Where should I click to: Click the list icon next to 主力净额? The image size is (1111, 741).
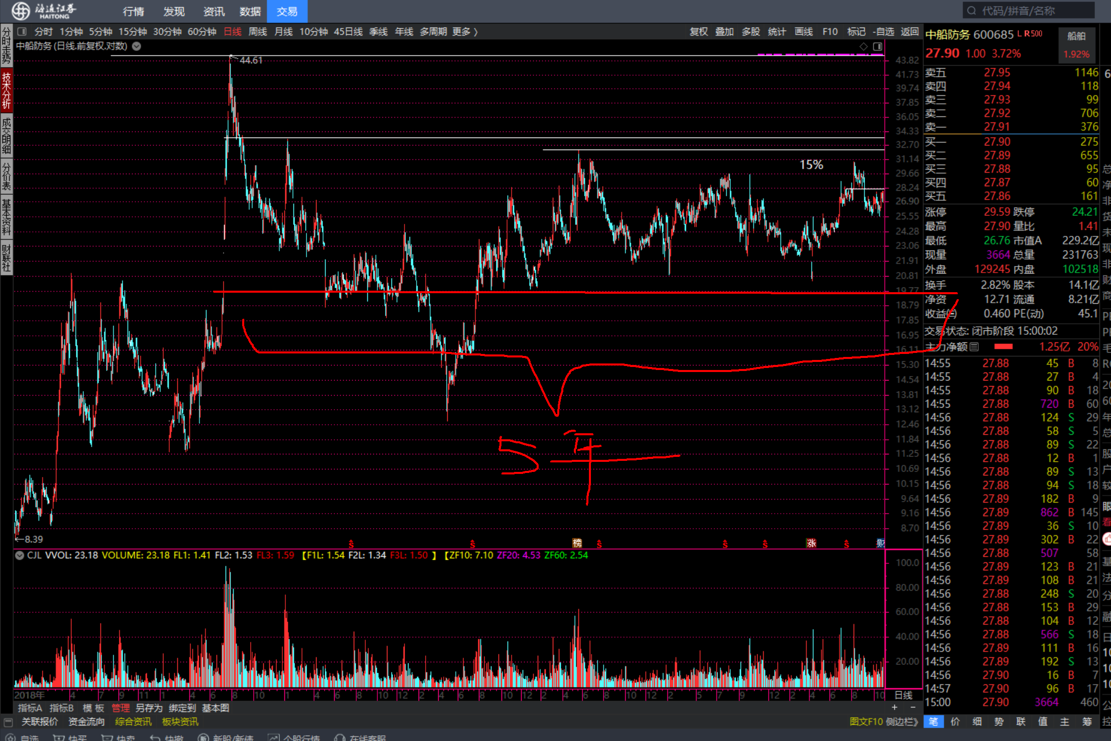pos(974,346)
